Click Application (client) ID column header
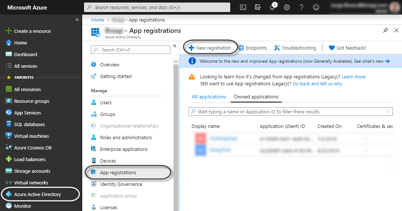 click(282, 126)
